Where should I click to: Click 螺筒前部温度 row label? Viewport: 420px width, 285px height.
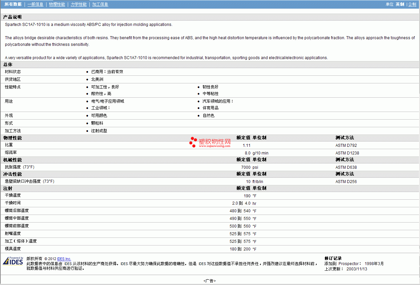pos(17,226)
